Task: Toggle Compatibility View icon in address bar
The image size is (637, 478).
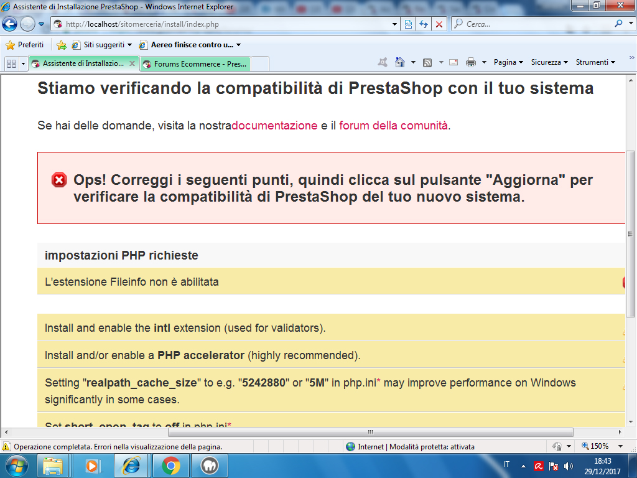Action: [x=408, y=24]
